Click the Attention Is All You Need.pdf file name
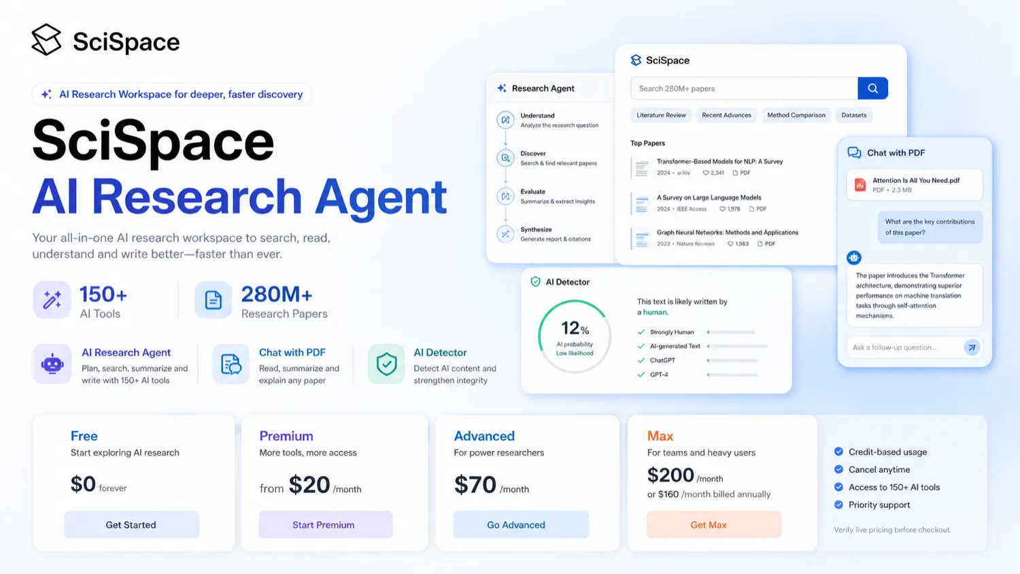The height and width of the screenshot is (574, 1020). (916, 180)
